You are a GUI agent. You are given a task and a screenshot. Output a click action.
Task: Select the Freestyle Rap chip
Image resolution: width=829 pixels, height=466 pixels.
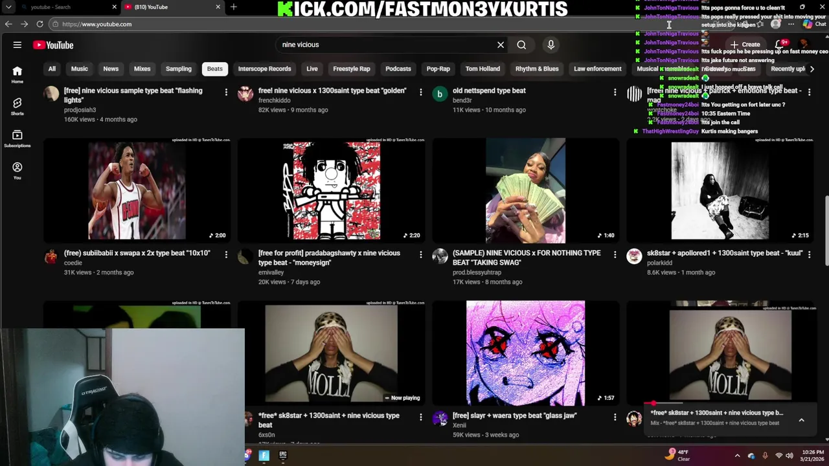(x=351, y=69)
